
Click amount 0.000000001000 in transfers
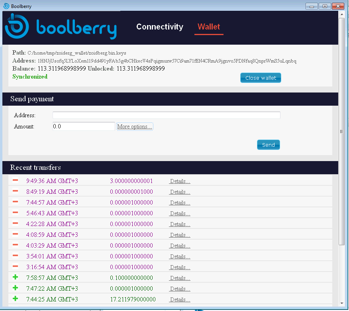click(x=131, y=192)
